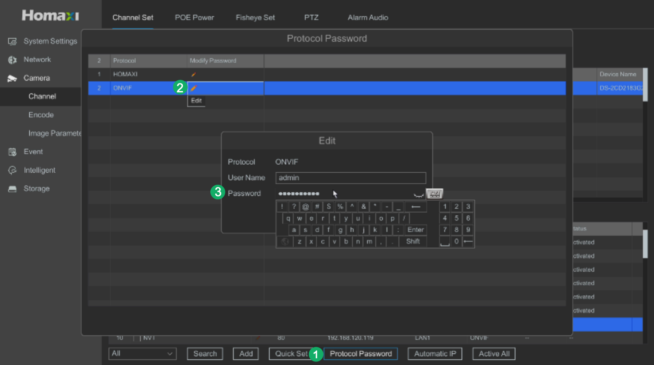Click the edit pencil in the HOMAXI row
The width and height of the screenshot is (654, 365).
point(193,74)
